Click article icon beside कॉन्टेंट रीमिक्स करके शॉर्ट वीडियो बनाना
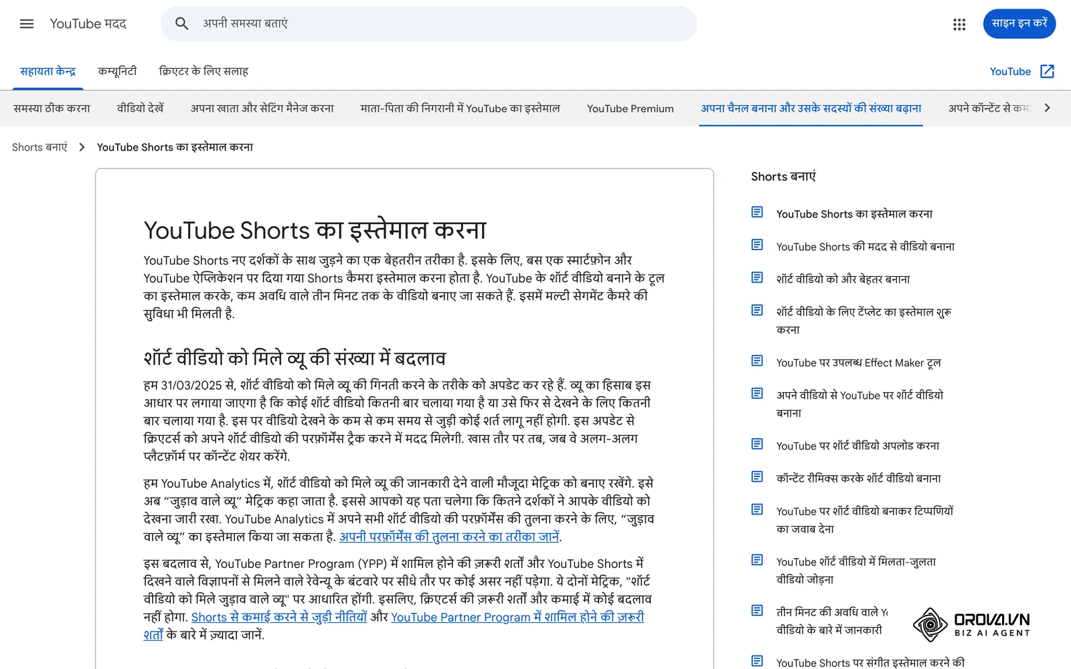1071x669 pixels. 757,476
